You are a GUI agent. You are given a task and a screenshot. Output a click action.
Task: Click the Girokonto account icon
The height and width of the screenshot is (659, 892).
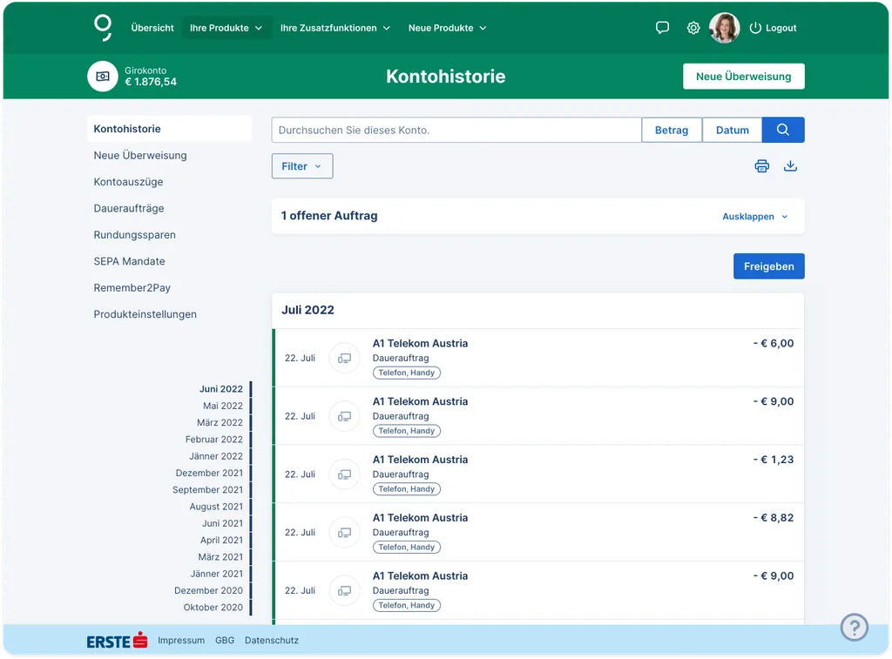coord(103,77)
